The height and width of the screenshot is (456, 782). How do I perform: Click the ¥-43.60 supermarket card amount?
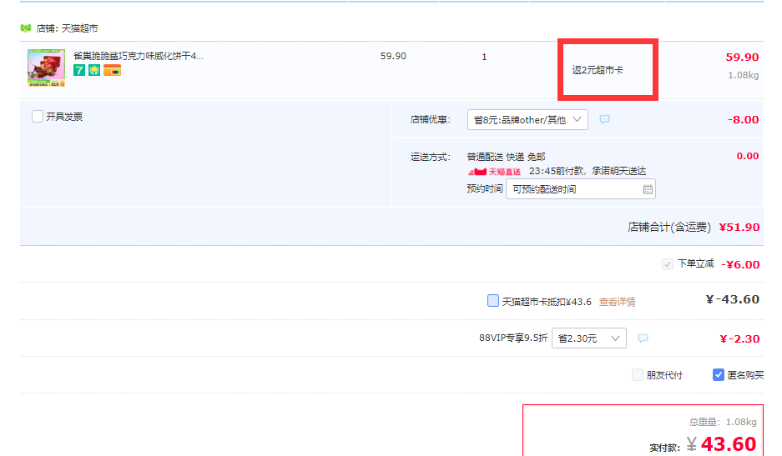point(733,299)
